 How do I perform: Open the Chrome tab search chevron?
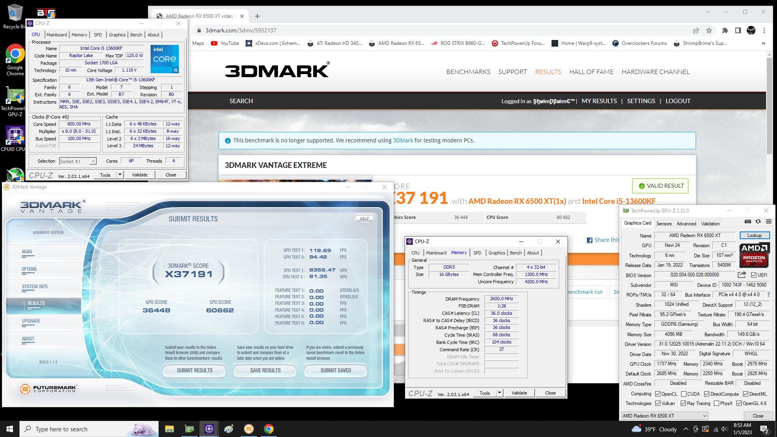(708, 12)
